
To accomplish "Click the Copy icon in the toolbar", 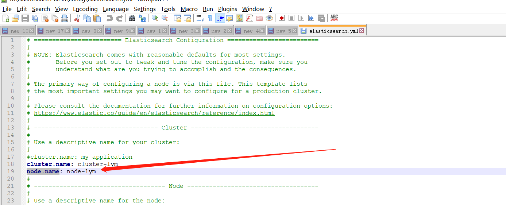I will (x=87, y=18).
